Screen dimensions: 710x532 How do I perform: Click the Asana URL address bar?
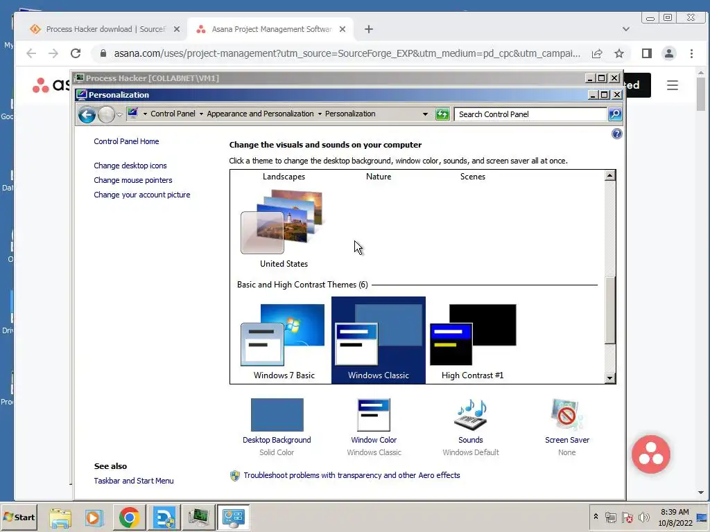pyautogui.click(x=347, y=53)
